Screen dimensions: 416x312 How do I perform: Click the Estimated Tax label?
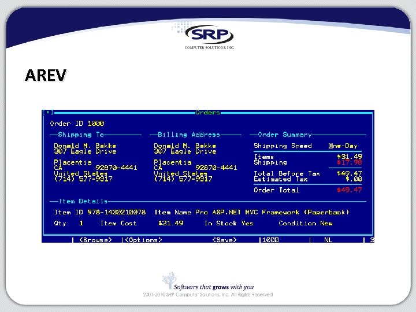point(281,179)
